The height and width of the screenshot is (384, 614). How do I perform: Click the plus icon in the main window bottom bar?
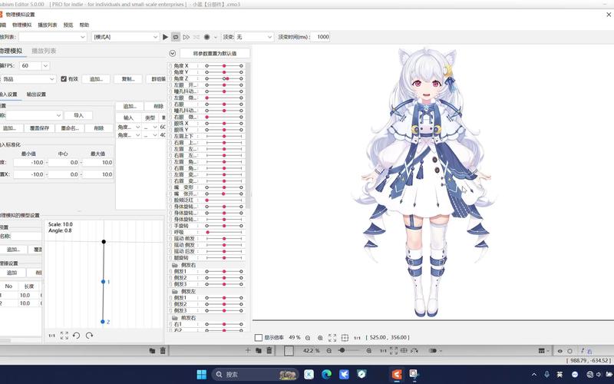[247, 350]
